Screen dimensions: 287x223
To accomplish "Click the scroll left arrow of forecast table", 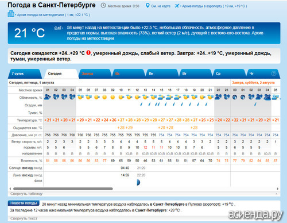I will point(10,189).
